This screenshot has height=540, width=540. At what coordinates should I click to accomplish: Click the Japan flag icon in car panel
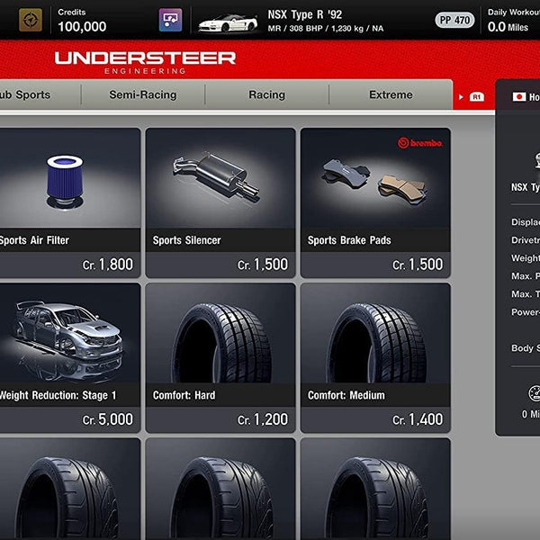coord(519,97)
